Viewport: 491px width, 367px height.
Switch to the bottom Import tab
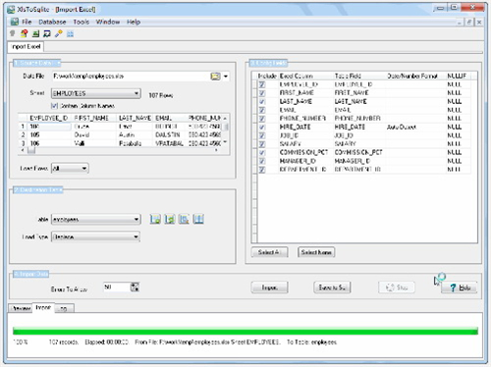pyautogui.click(x=43, y=308)
